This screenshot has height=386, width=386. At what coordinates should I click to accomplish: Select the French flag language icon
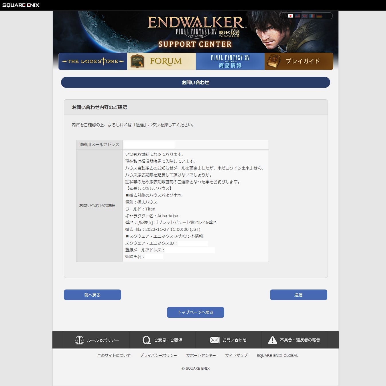[312, 16]
